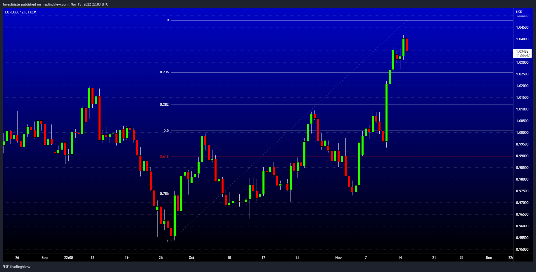The height and width of the screenshot is (272, 536).
Task: Click the last red candle at the chart top
Action: coord(407,45)
